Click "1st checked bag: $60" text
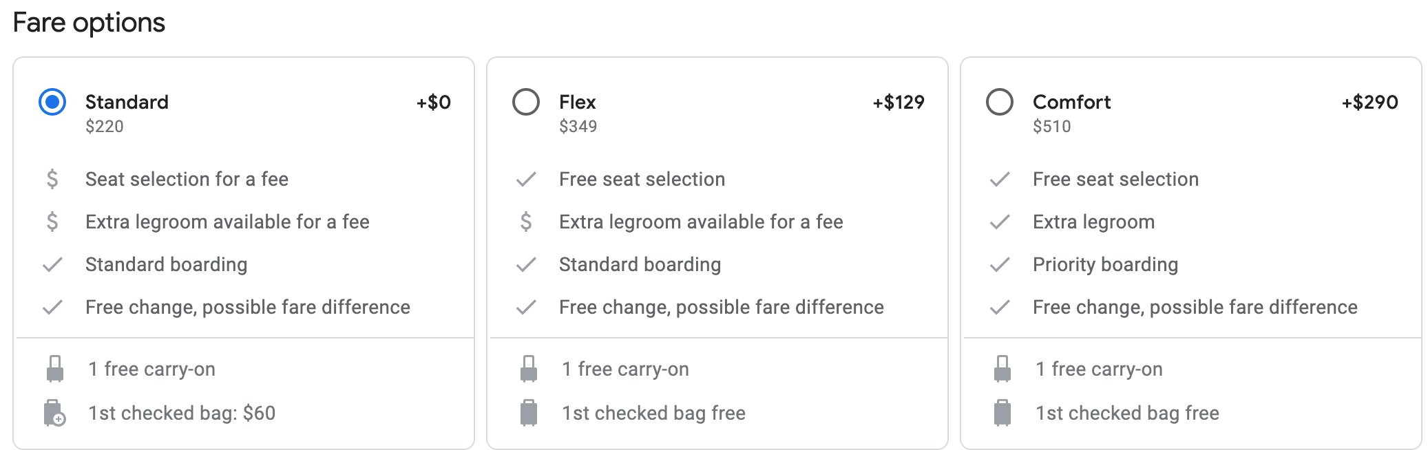The height and width of the screenshot is (450, 1428). click(x=182, y=413)
